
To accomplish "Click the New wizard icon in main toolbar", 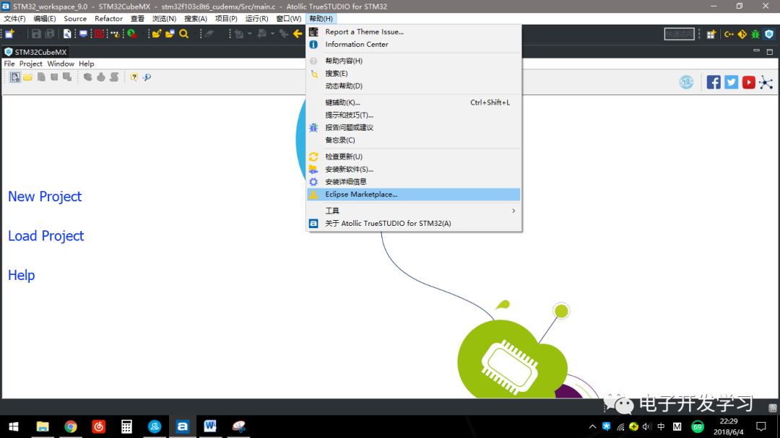I will [10, 34].
